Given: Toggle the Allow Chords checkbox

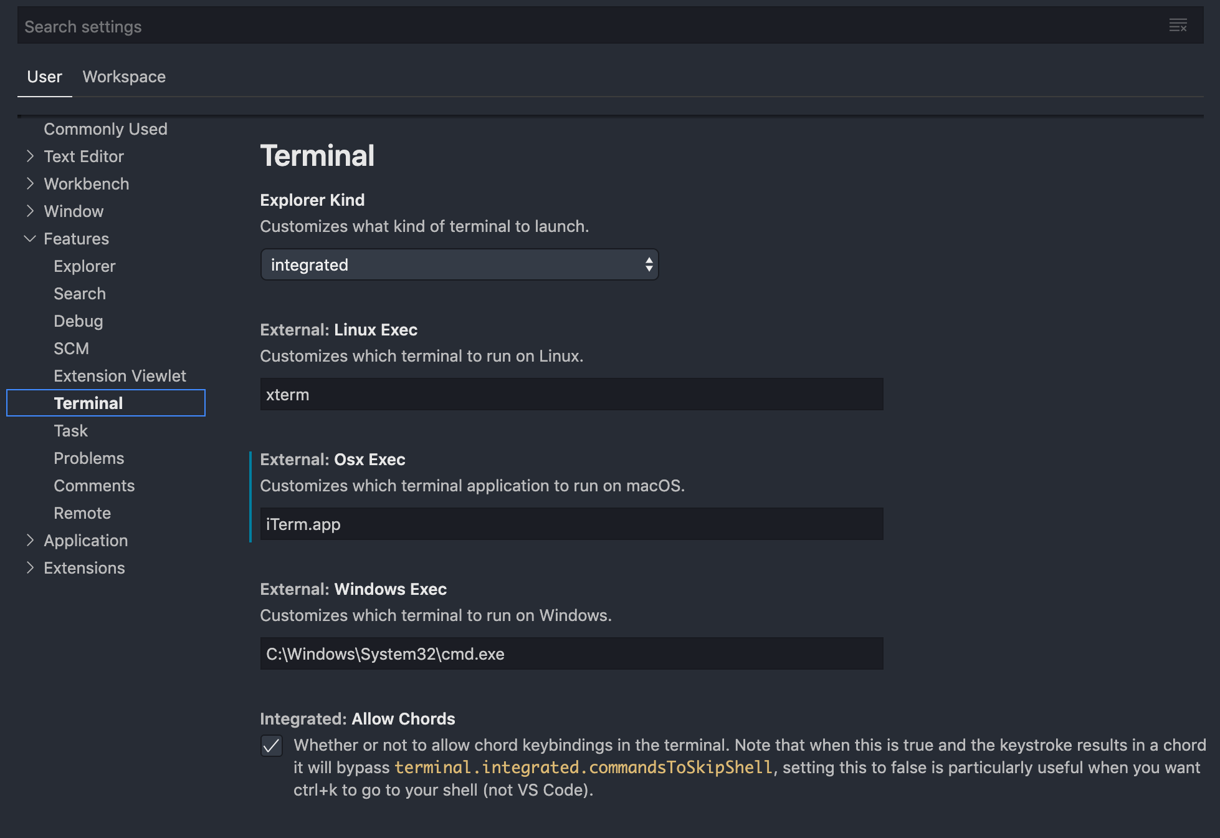Looking at the screenshot, I should [x=272, y=746].
